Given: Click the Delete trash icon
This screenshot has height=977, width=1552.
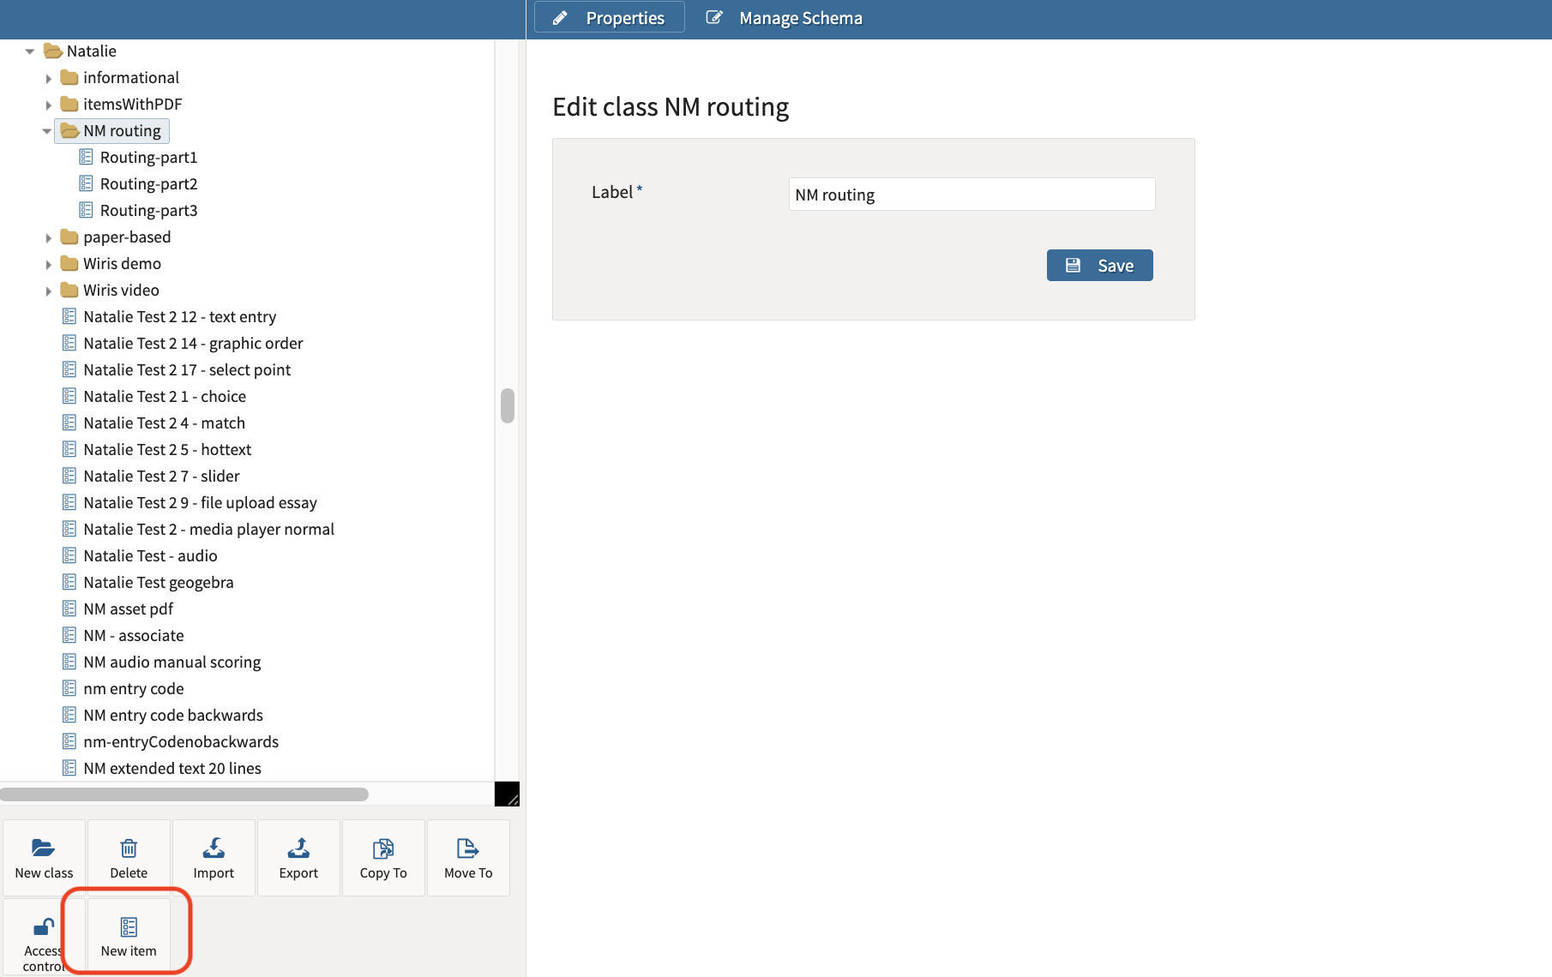Looking at the screenshot, I should (x=129, y=848).
